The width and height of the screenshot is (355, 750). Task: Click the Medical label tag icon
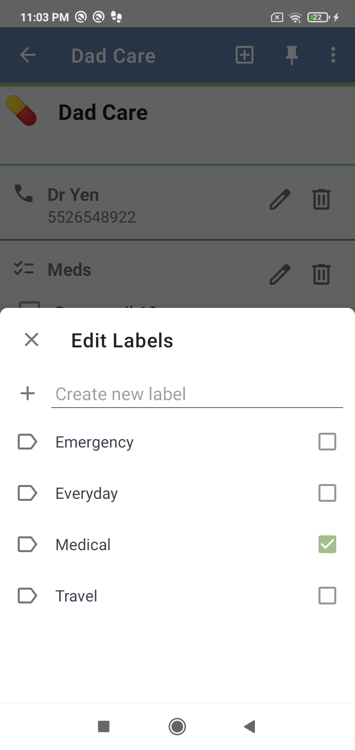28,544
